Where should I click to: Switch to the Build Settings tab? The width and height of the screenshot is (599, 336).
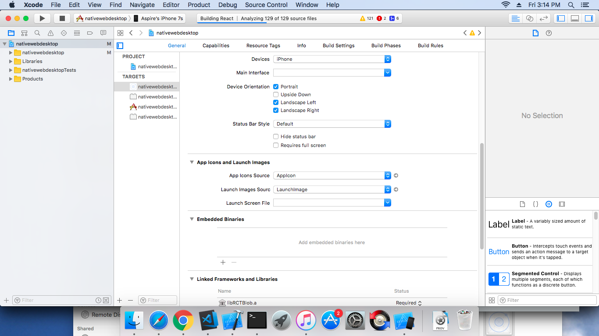click(x=339, y=45)
